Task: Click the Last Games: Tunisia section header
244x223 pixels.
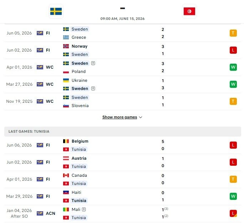Action: 123,132
